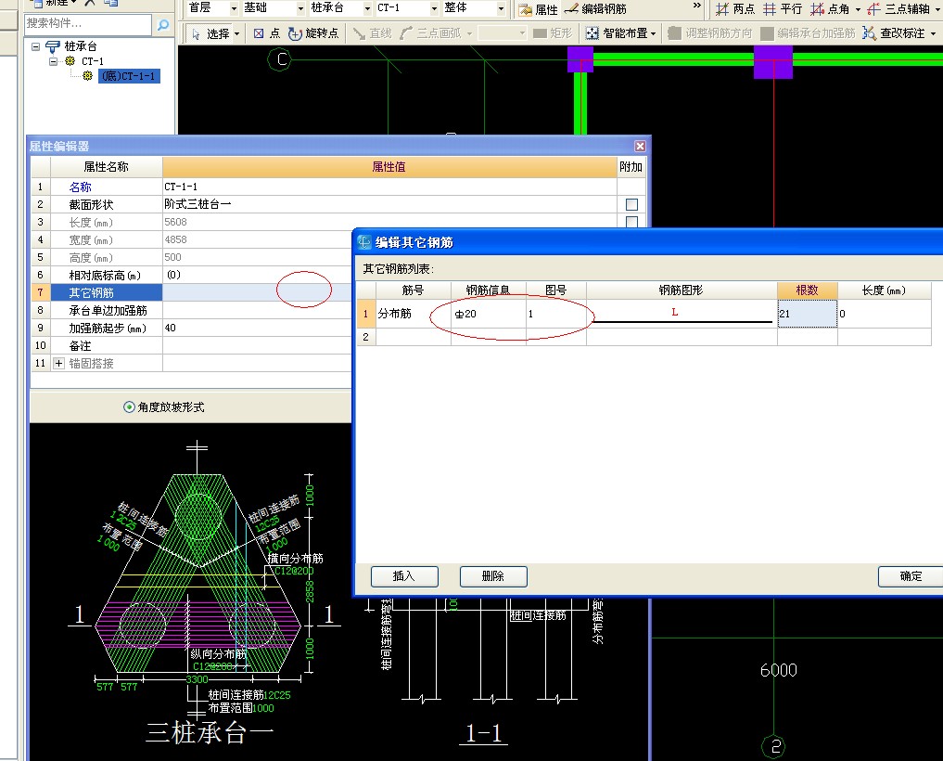Select row 2 in rebar list

(x=365, y=337)
